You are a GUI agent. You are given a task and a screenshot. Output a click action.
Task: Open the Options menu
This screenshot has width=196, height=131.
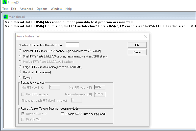click(x=42, y=9)
